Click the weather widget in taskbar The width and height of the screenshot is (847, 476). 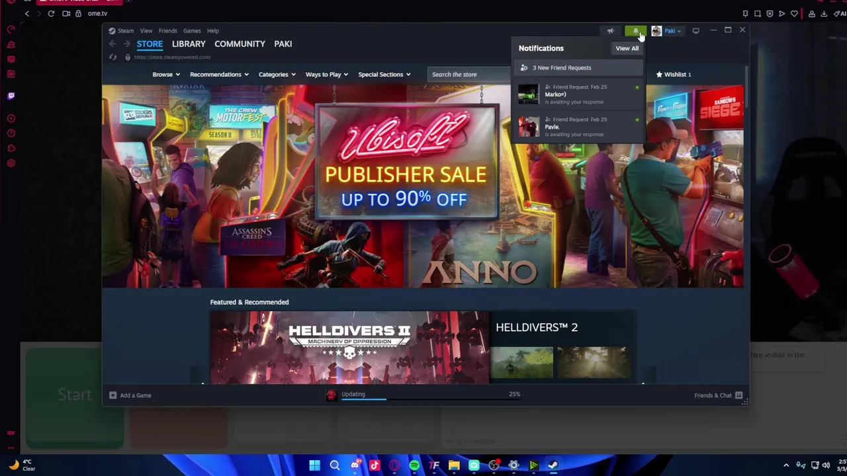(x=21, y=465)
